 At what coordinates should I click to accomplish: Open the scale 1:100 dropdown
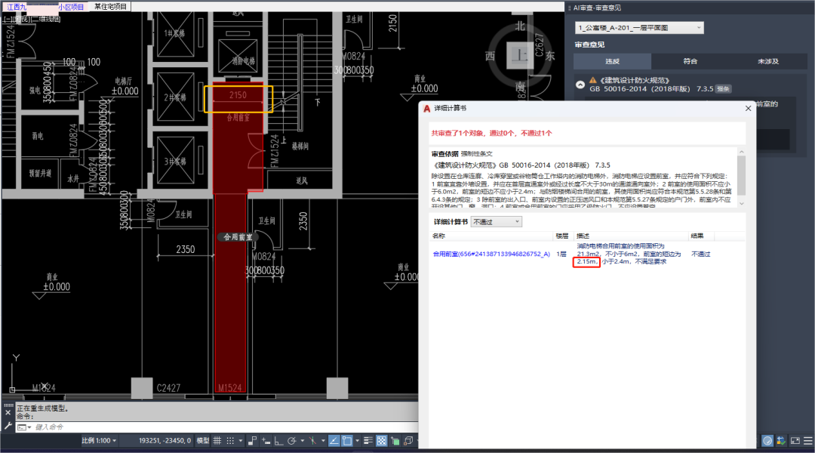coord(99,440)
